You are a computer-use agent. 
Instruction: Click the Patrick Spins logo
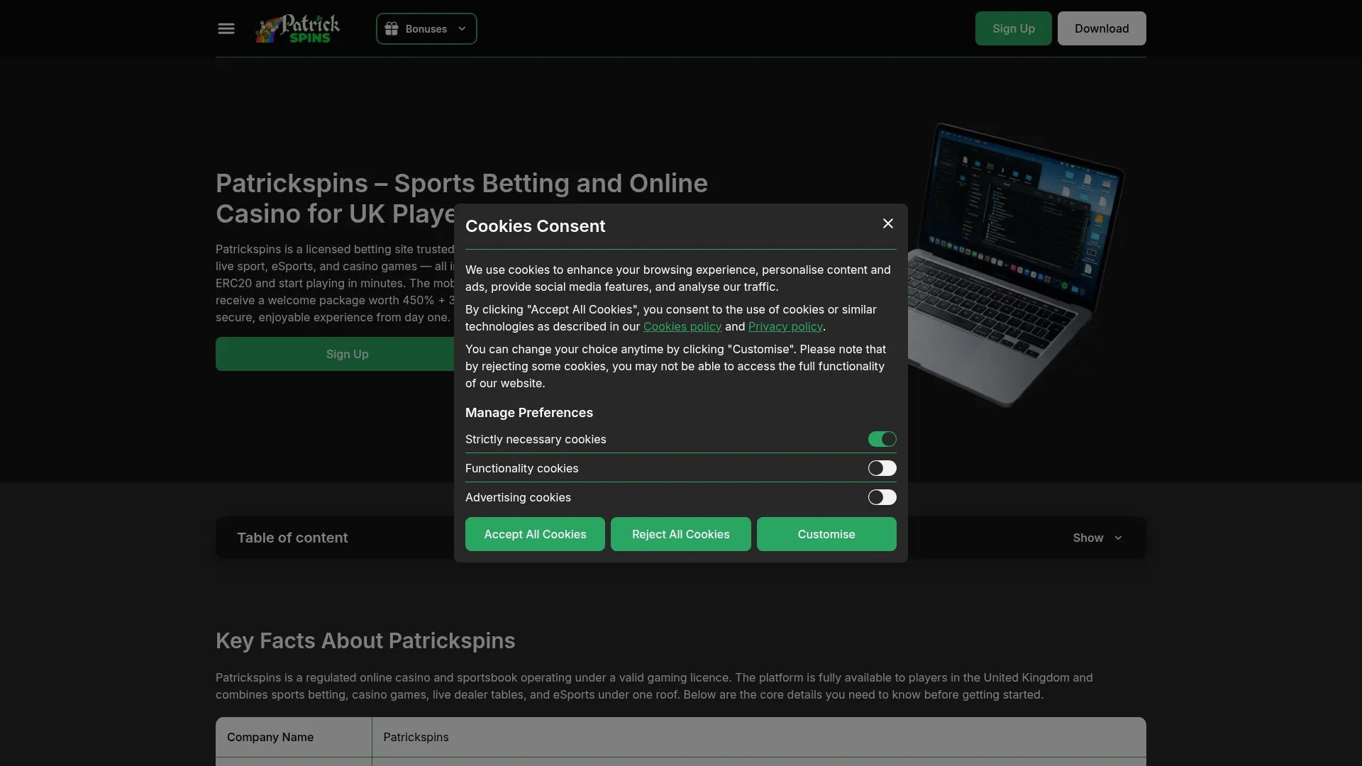[x=298, y=28]
